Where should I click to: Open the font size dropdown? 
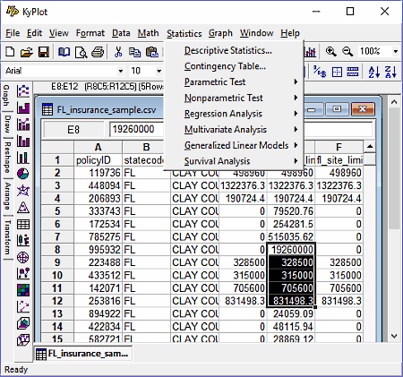pos(159,71)
